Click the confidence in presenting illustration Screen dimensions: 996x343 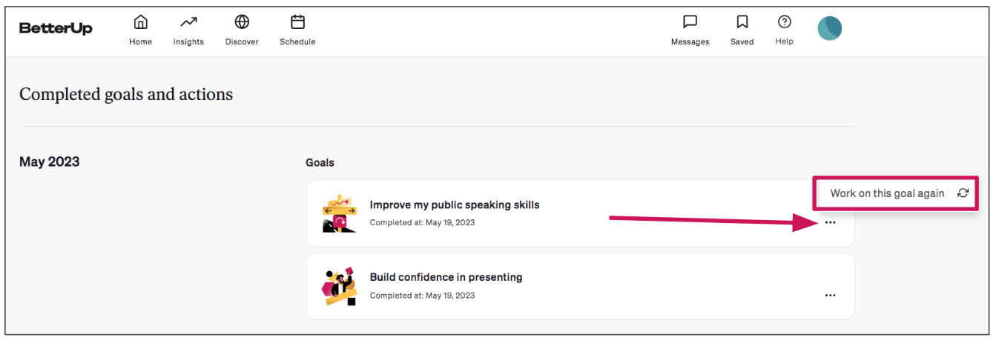(x=339, y=287)
